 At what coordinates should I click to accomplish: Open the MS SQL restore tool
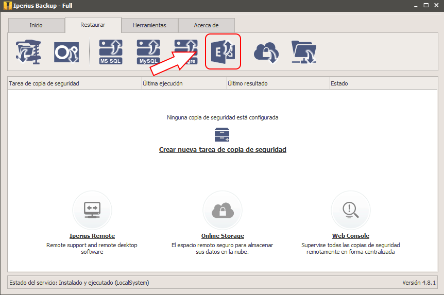click(111, 52)
